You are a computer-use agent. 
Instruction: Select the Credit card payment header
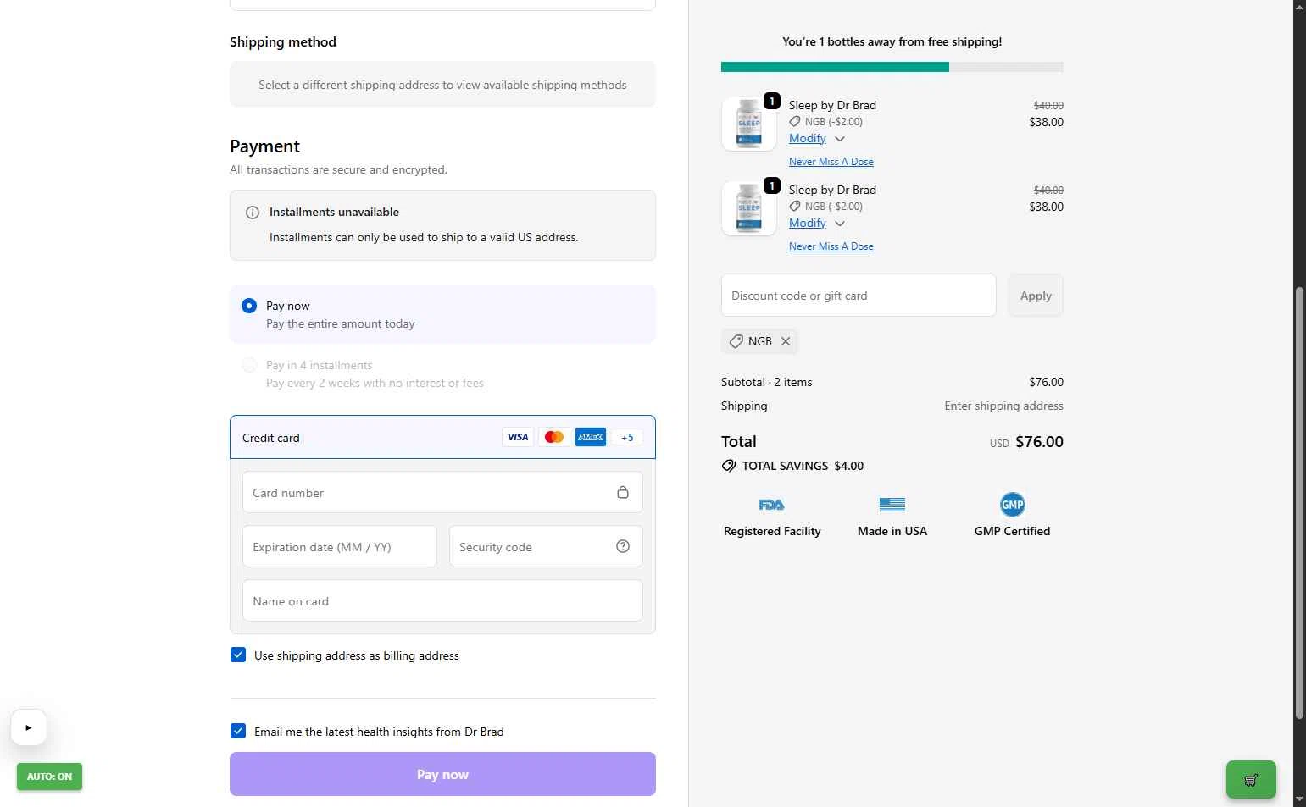tap(442, 437)
